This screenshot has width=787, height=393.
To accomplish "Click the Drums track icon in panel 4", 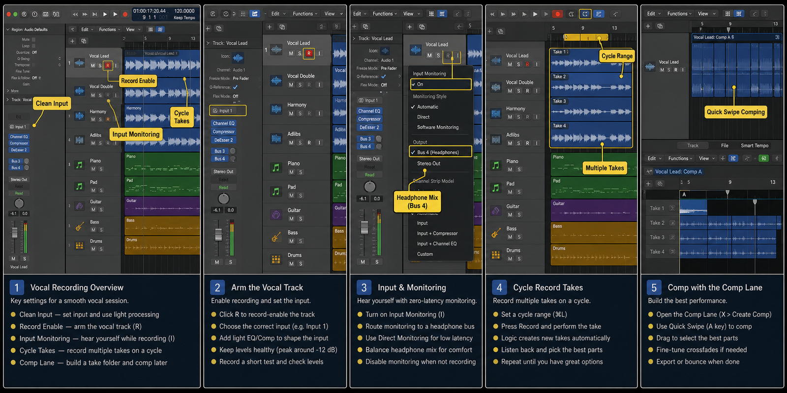I will (x=496, y=254).
